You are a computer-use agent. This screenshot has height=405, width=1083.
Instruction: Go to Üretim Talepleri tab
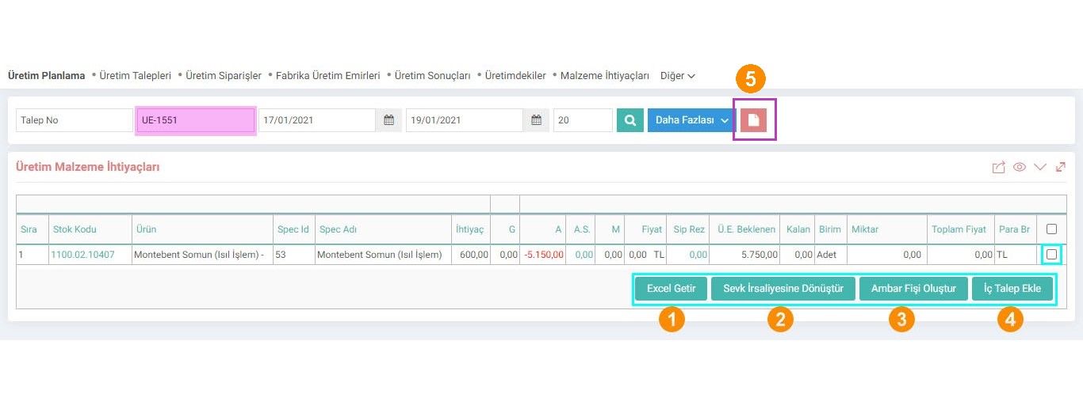(x=136, y=76)
